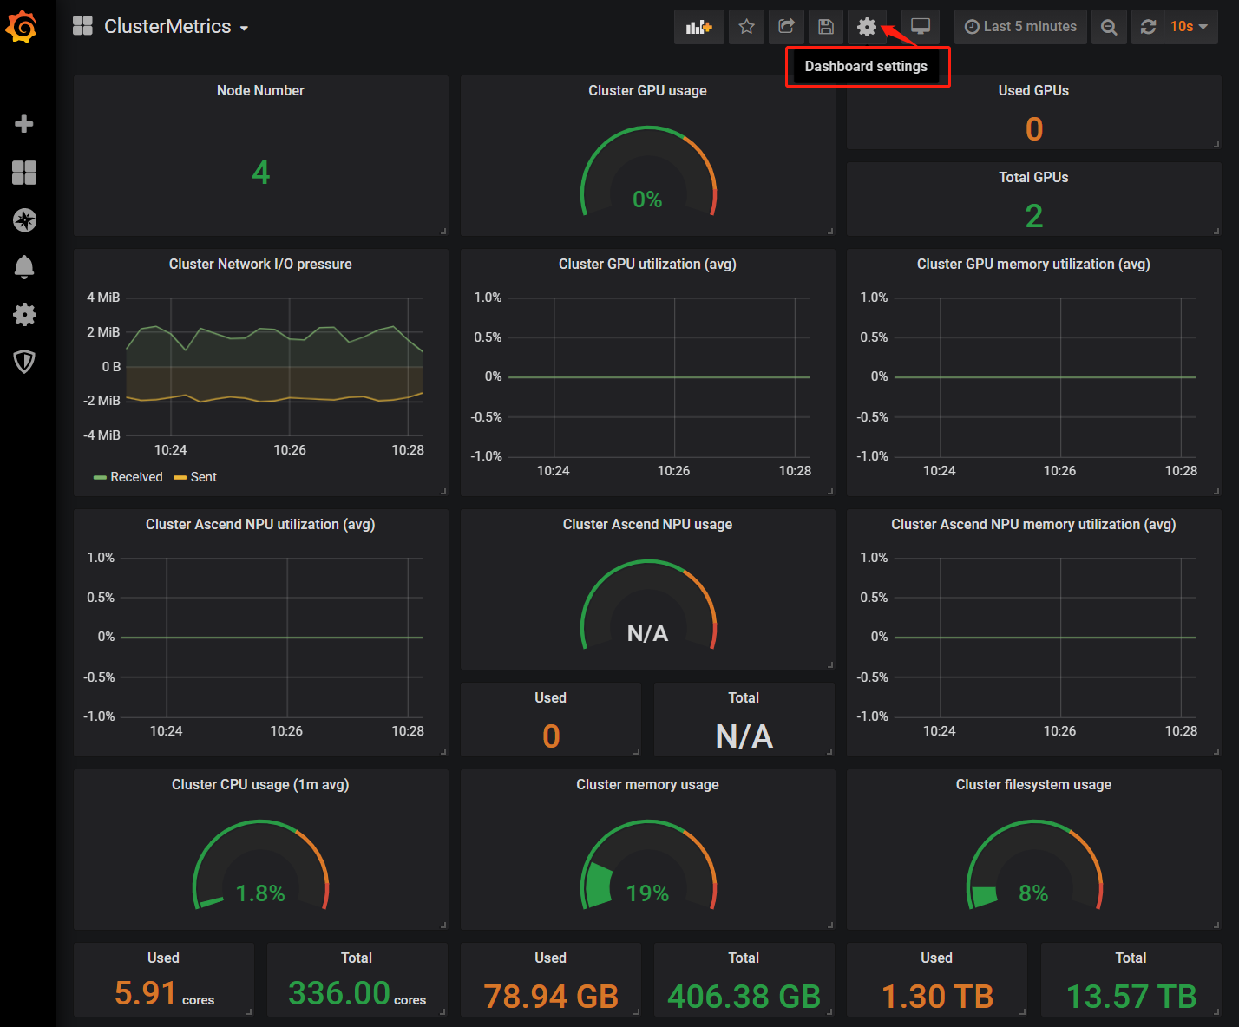This screenshot has width=1239, height=1027.
Task: Click the 5.91 cores used value
Action: pyautogui.click(x=164, y=994)
